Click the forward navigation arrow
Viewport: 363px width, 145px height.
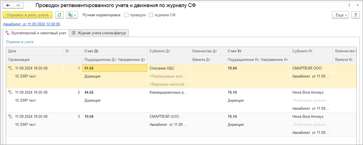point(18,5)
